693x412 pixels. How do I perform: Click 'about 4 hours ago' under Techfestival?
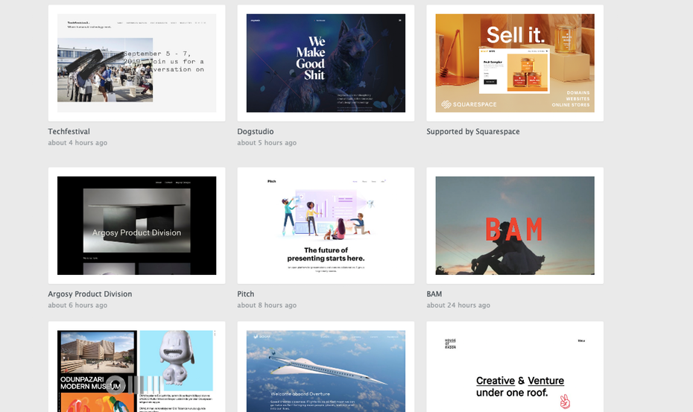(x=77, y=142)
